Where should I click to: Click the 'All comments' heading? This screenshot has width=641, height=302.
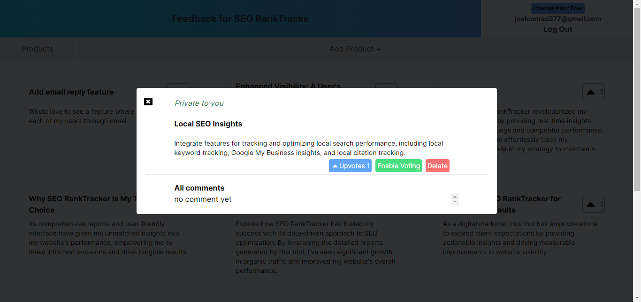[x=199, y=188]
